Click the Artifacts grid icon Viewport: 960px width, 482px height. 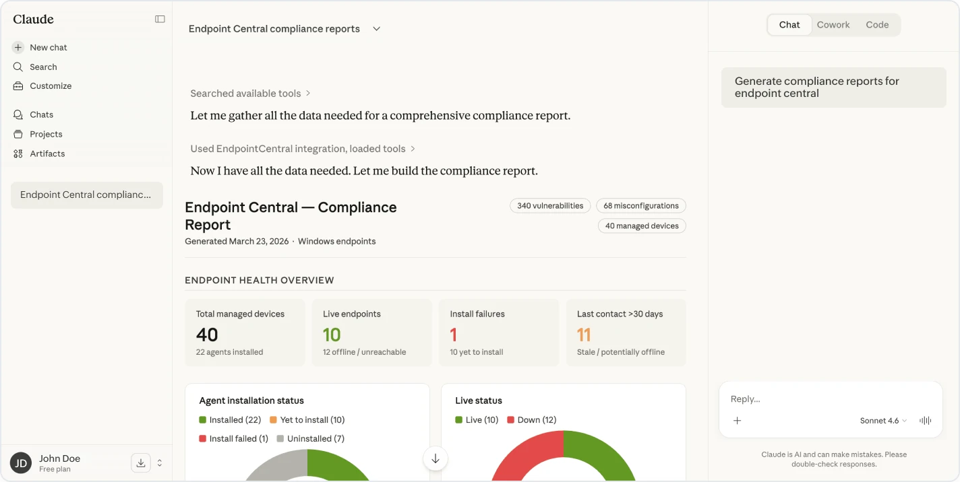[x=18, y=154]
